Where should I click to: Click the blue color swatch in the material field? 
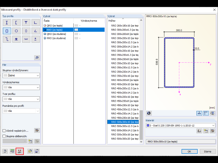[148, 126]
